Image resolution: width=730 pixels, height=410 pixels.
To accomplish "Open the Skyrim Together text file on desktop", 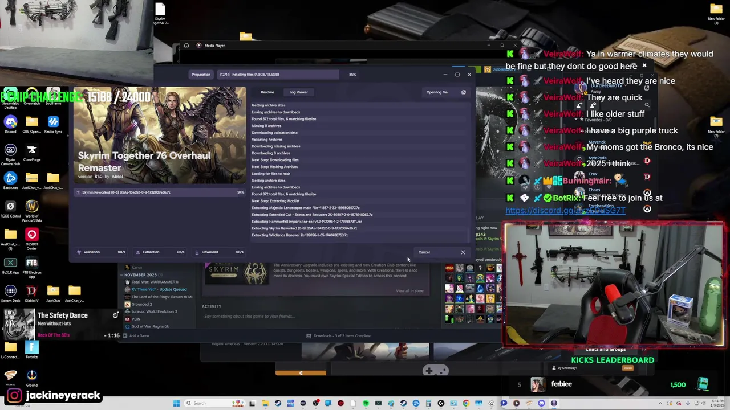I will (x=160, y=14).
